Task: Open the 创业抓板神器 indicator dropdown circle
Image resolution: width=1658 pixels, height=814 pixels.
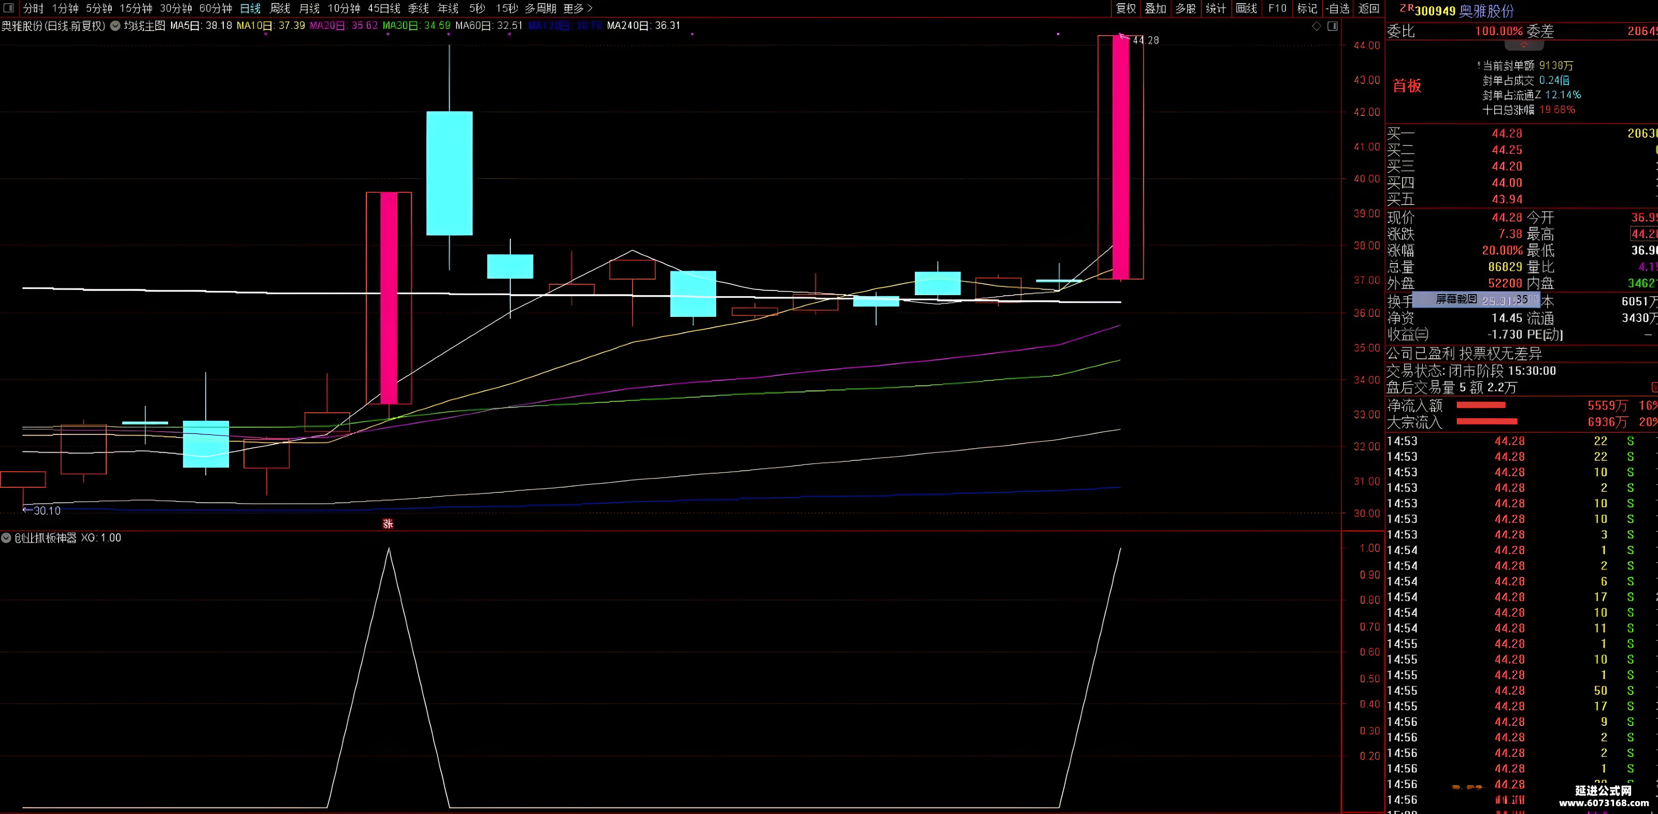Action: point(6,537)
